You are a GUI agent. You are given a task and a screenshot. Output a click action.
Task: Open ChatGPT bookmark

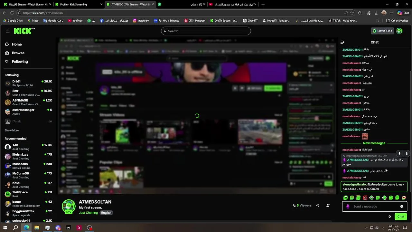tap(250, 21)
